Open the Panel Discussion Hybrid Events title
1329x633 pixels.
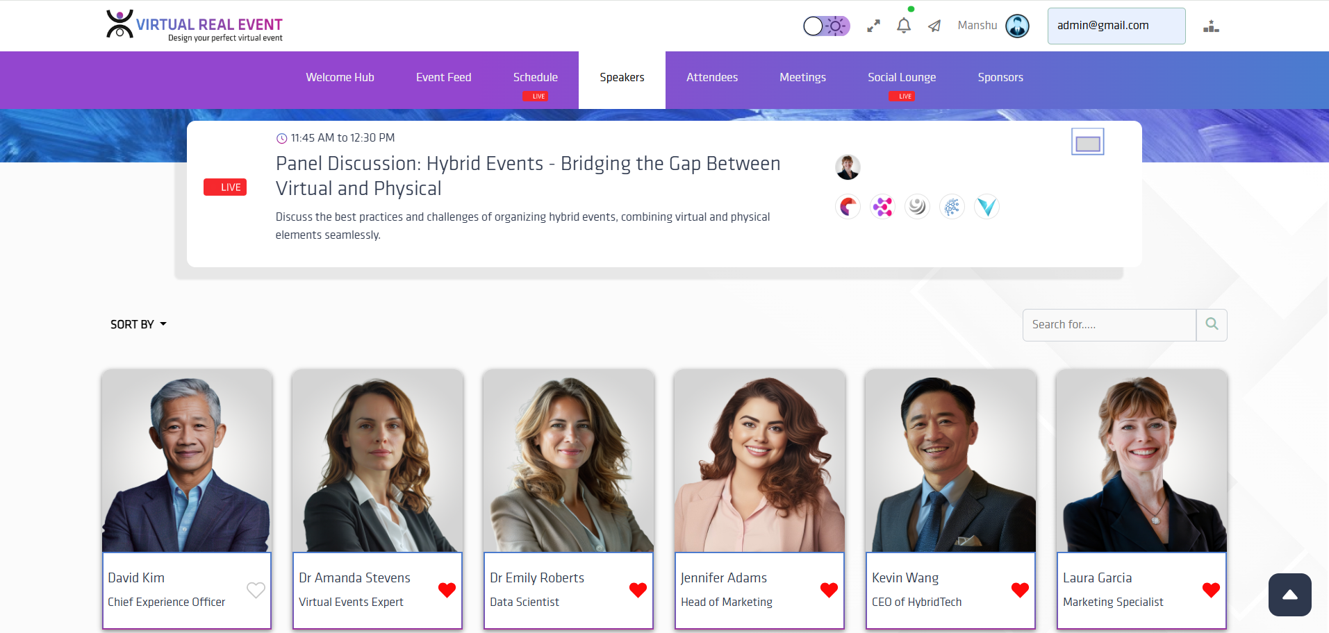pos(528,176)
